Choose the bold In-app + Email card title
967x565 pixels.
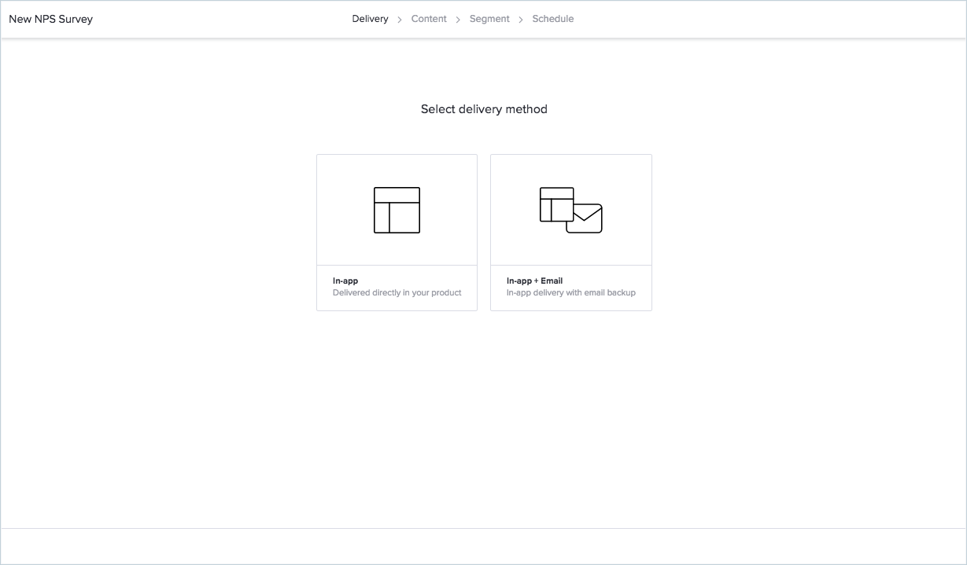[x=534, y=281]
